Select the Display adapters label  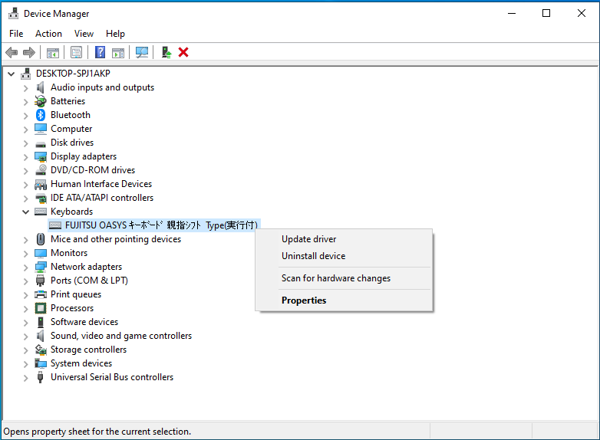pos(84,156)
